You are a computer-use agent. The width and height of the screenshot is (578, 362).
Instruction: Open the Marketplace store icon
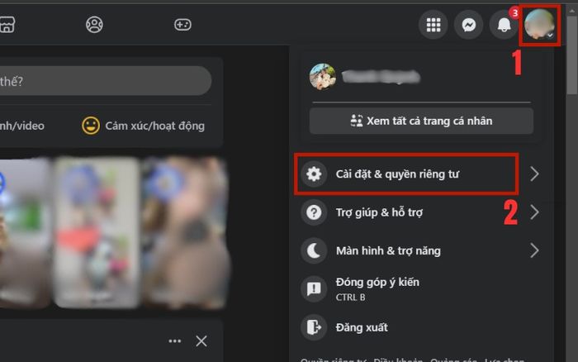[x=7, y=25]
